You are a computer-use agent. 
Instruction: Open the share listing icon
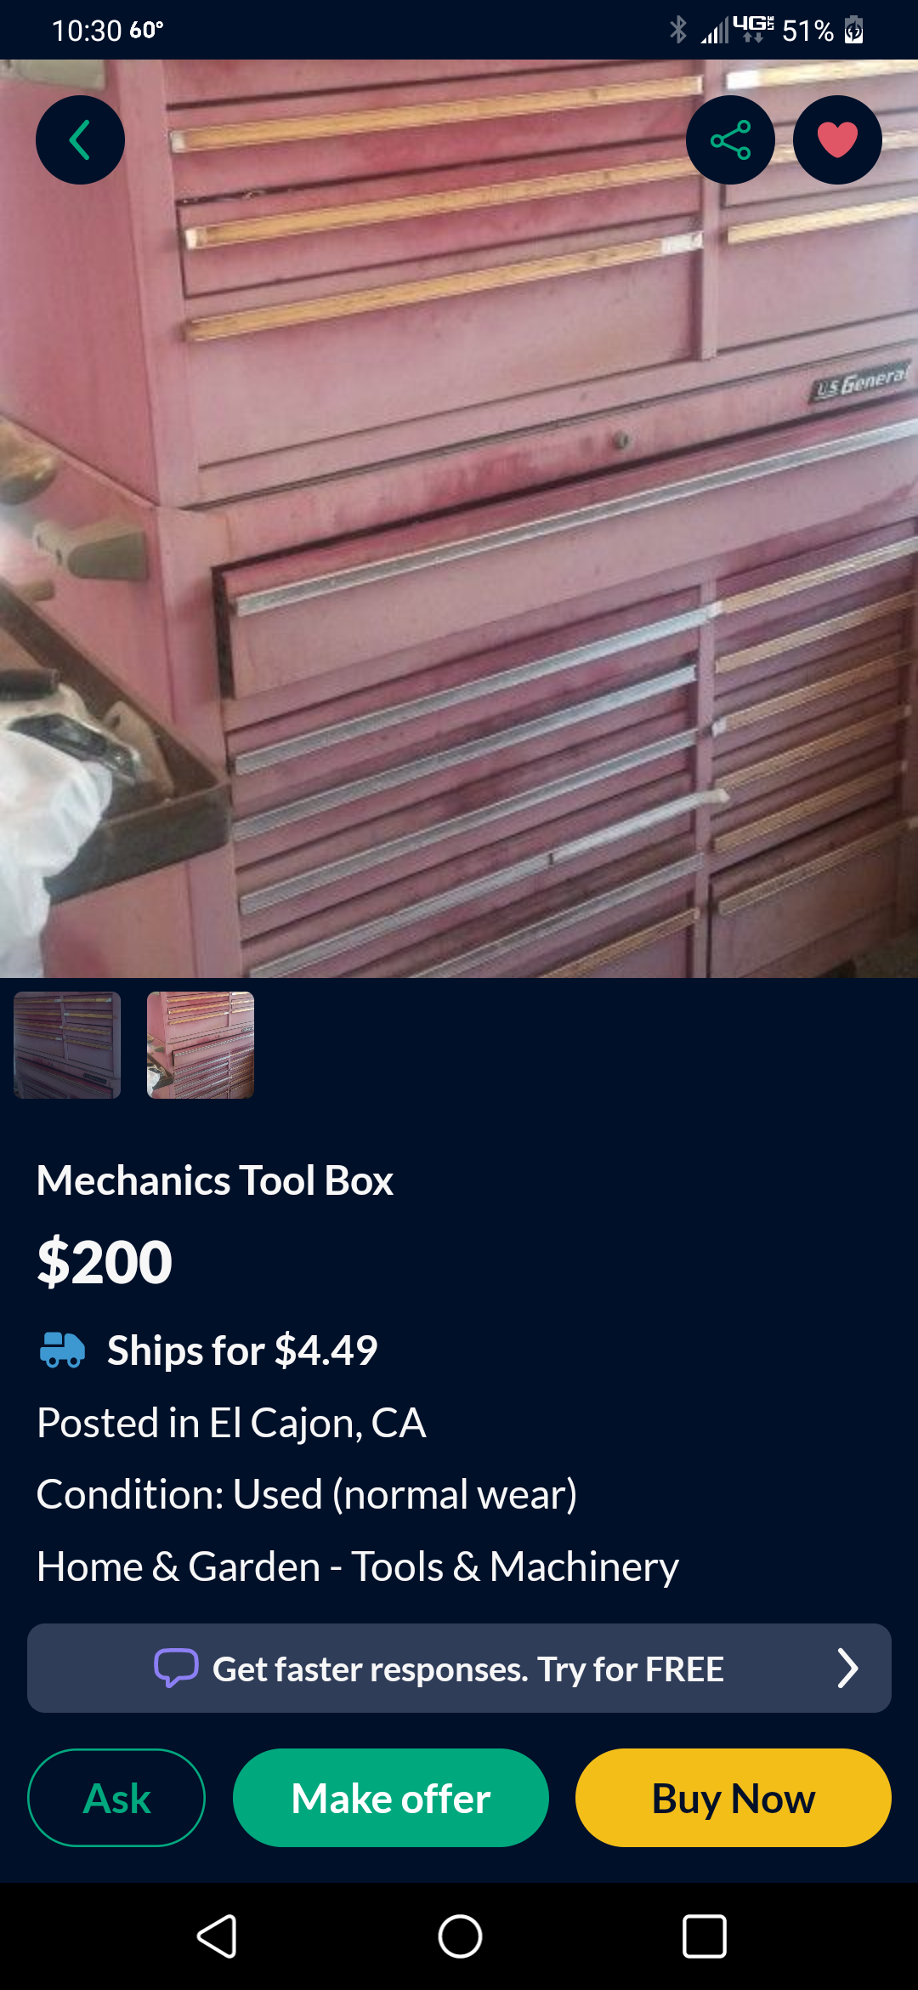coord(730,140)
